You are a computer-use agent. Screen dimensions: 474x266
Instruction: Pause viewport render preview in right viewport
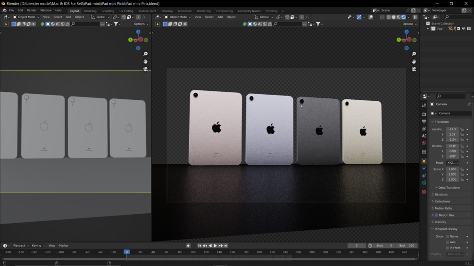415,17
